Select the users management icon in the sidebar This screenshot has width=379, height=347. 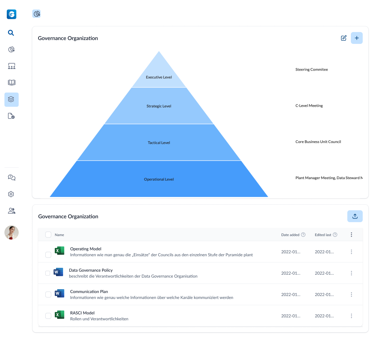point(12,211)
